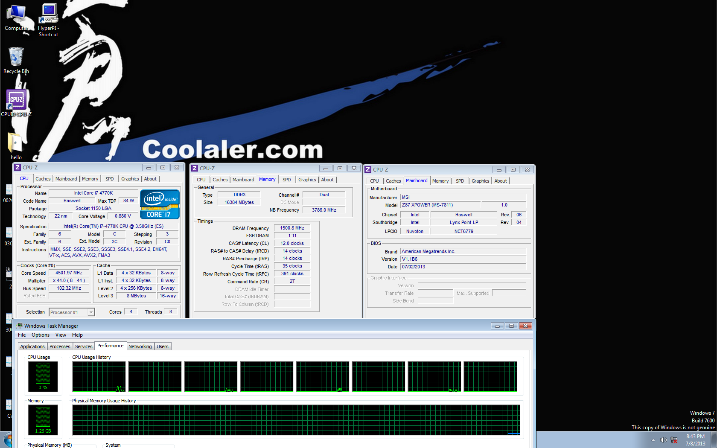Click the NB Frequency value 3786.0 MHz
The height and width of the screenshot is (448, 717).
pos(324,210)
